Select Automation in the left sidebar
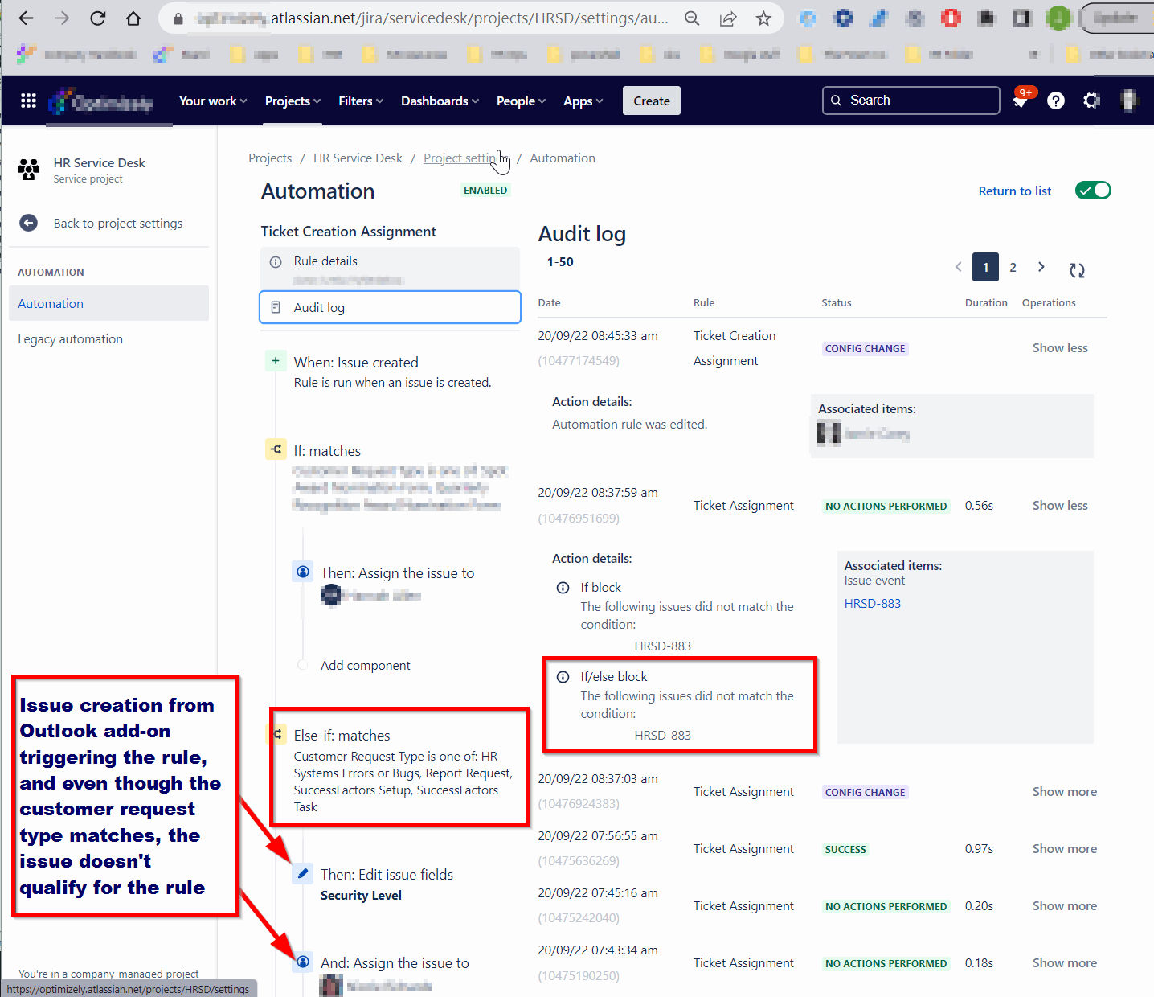 pos(108,303)
